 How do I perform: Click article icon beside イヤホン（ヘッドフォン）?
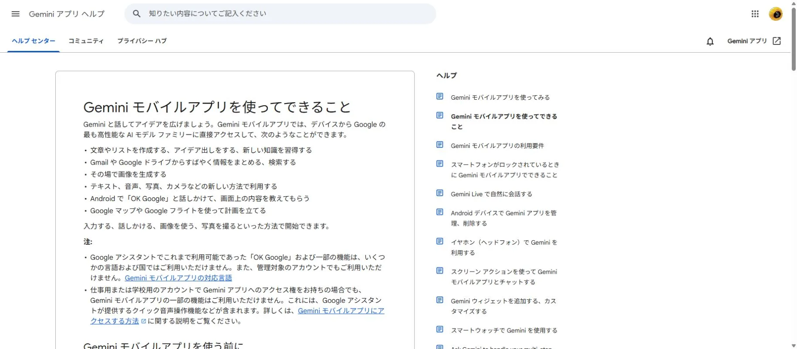[x=440, y=241]
